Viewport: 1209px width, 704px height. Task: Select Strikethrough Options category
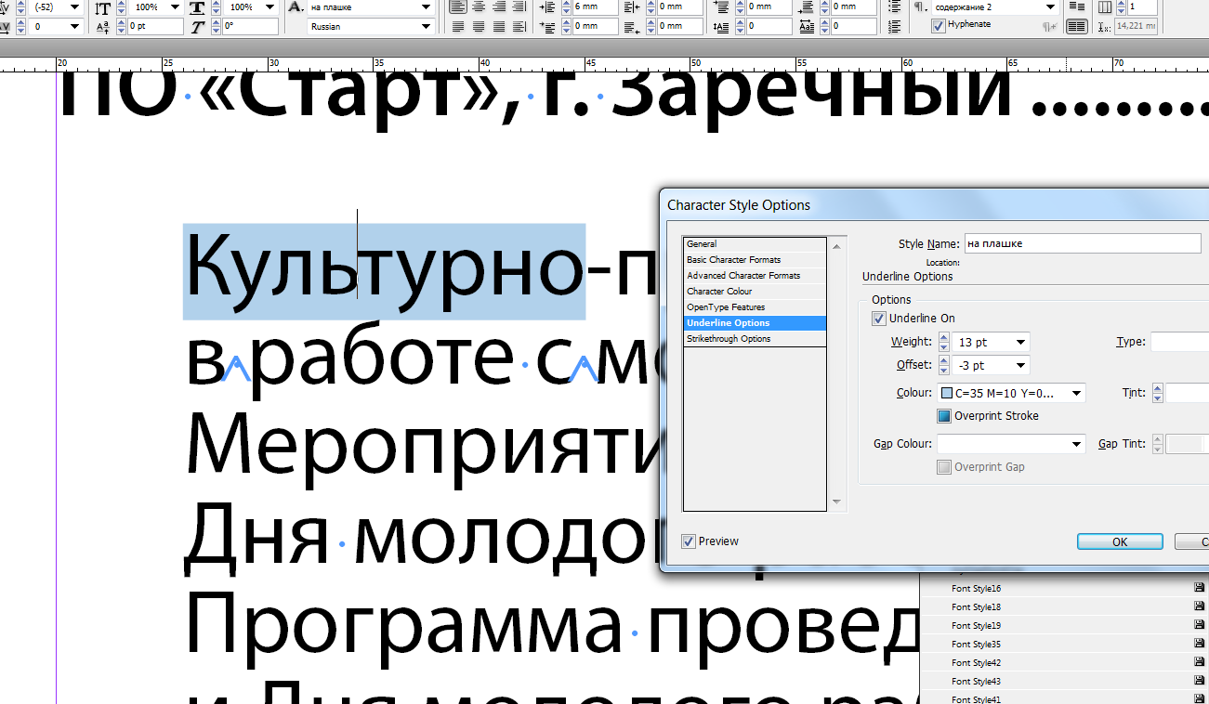click(x=755, y=339)
